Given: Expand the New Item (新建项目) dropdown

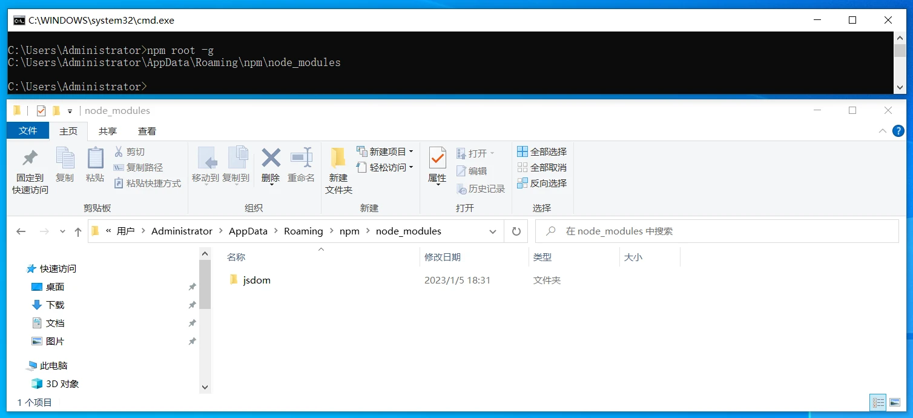Looking at the screenshot, I should [x=411, y=151].
